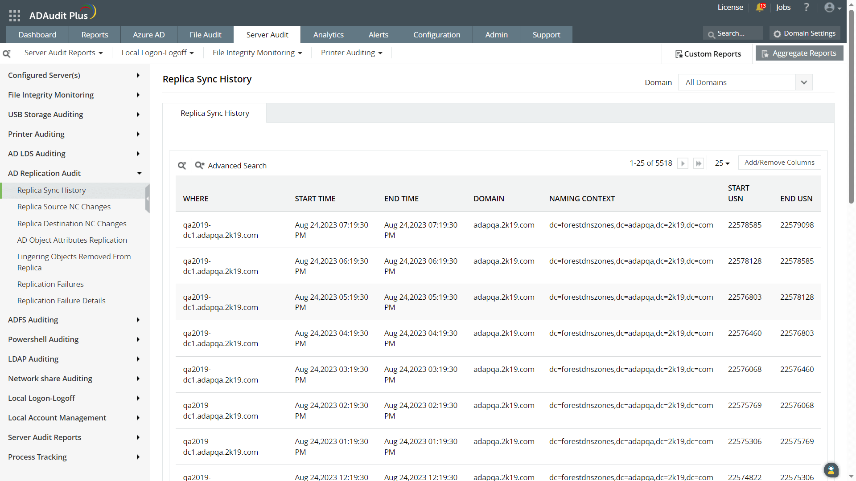The image size is (856, 481).
Task: Go to next page of results
Action: point(683,163)
